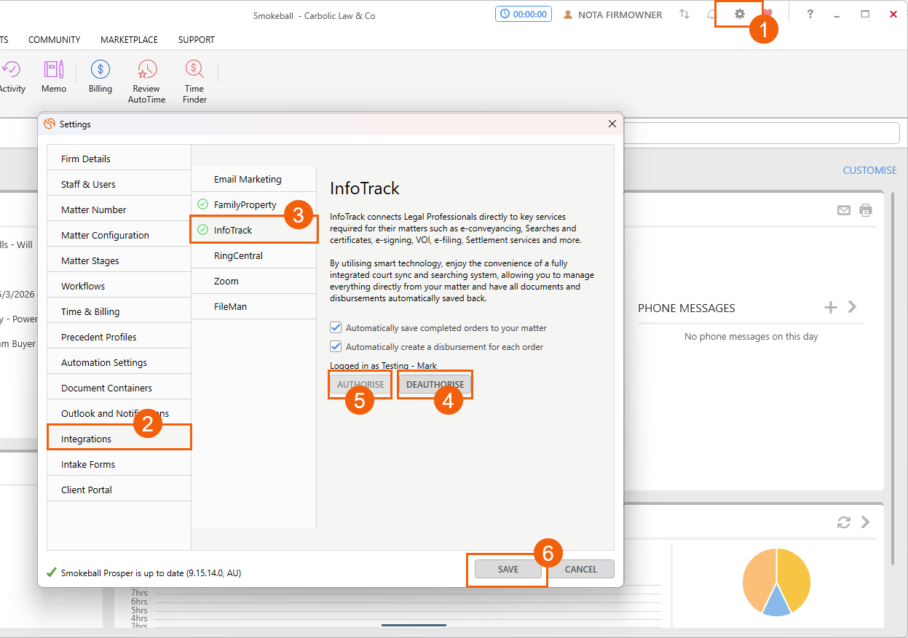Toggle automatically create a disbursement checkbox

point(336,346)
